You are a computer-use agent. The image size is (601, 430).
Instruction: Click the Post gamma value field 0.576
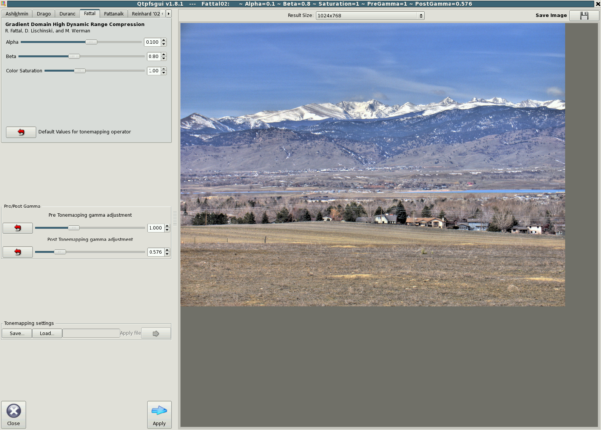pyautogui.click(x=156, y=252)
